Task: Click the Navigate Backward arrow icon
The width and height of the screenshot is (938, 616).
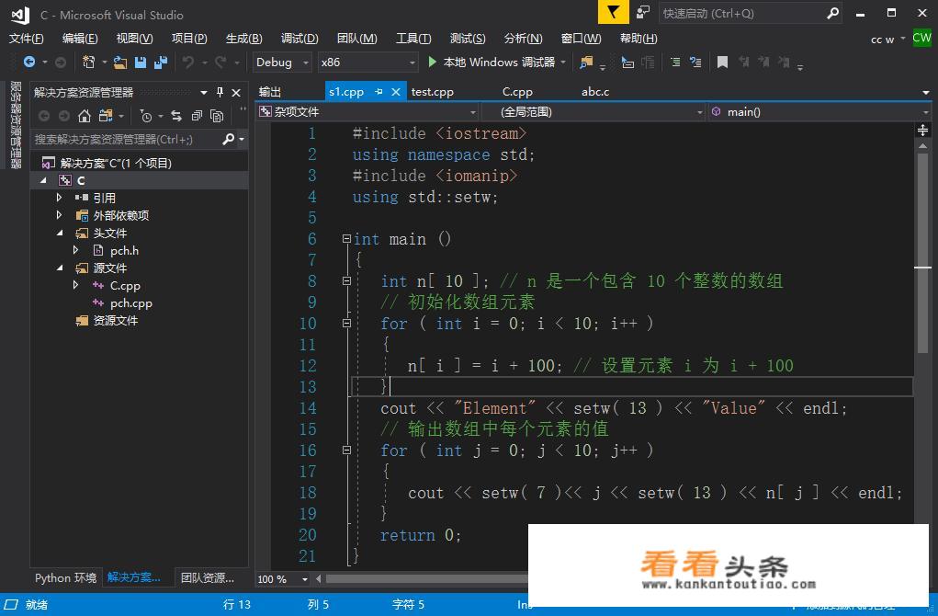Action: tap(28, 62)
